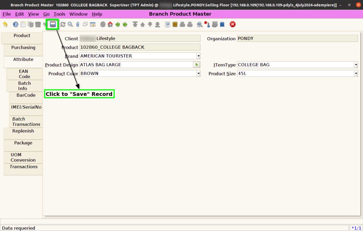The image size is (363, 231).
Task: Open History records round gray icon
Action: 103,24
